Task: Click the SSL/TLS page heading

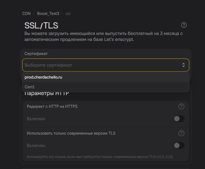Action: [41, 25]
